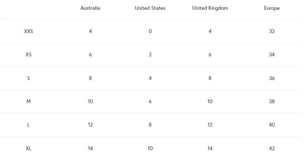Click the United States column header
305x159 pixels.
[x=150, y=8]
